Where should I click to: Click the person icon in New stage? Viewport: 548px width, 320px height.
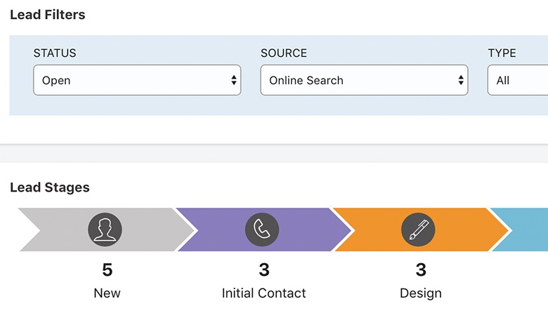[105, 229]
